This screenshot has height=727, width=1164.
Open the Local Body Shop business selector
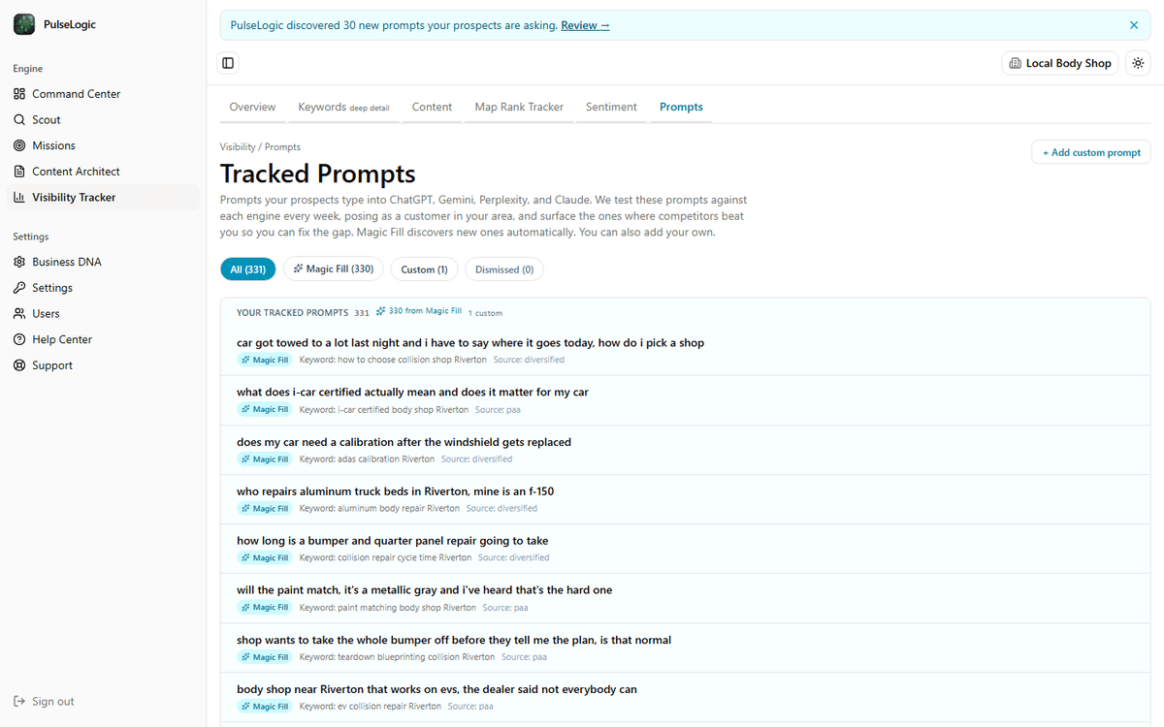tap(1060, 63)
